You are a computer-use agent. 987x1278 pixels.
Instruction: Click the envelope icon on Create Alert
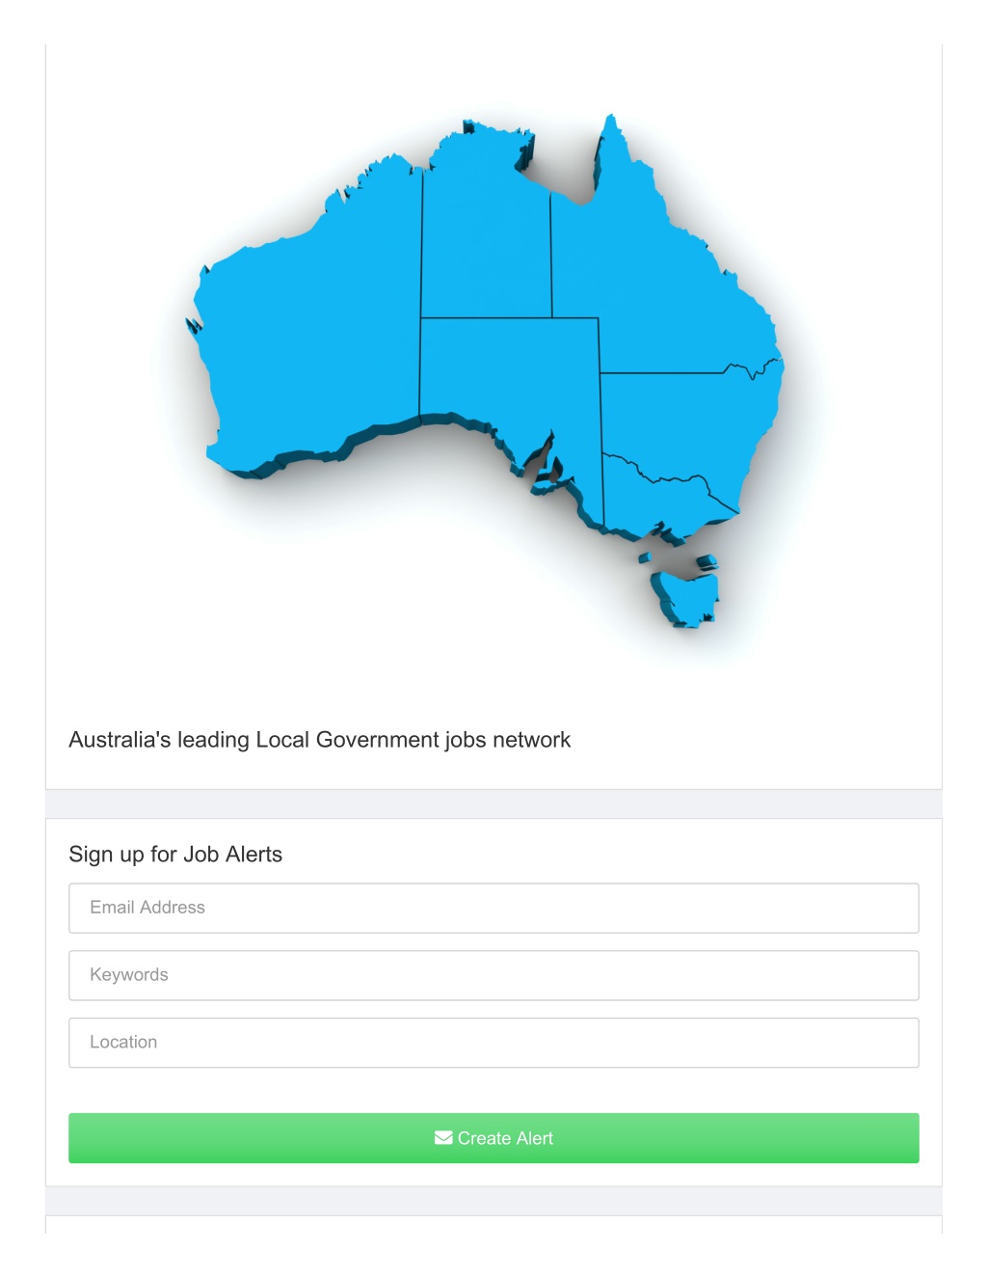coord(443,1138)
